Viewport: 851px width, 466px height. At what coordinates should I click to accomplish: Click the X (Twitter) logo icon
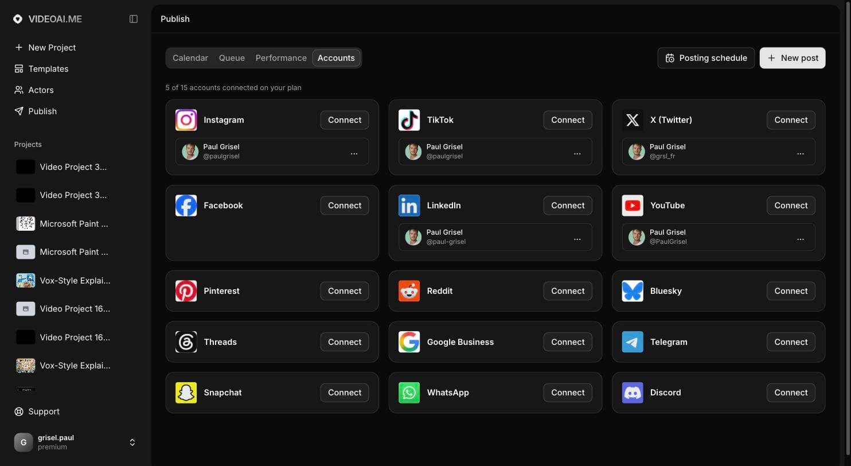(633, 120)
